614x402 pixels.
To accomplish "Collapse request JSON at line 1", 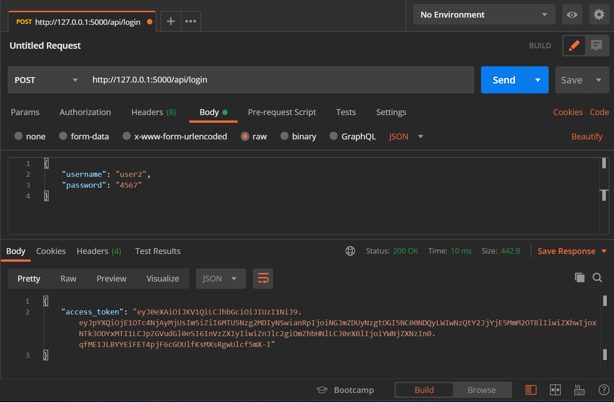I will coord(46,163).
